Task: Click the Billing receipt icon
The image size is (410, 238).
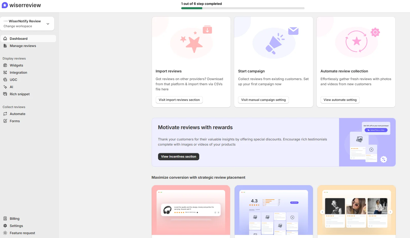Action: [x=5, y=218]
